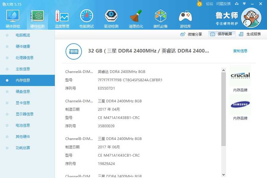Click the gold medal icon in title bar
The image size is (267, 178).
tap(199, 4)
